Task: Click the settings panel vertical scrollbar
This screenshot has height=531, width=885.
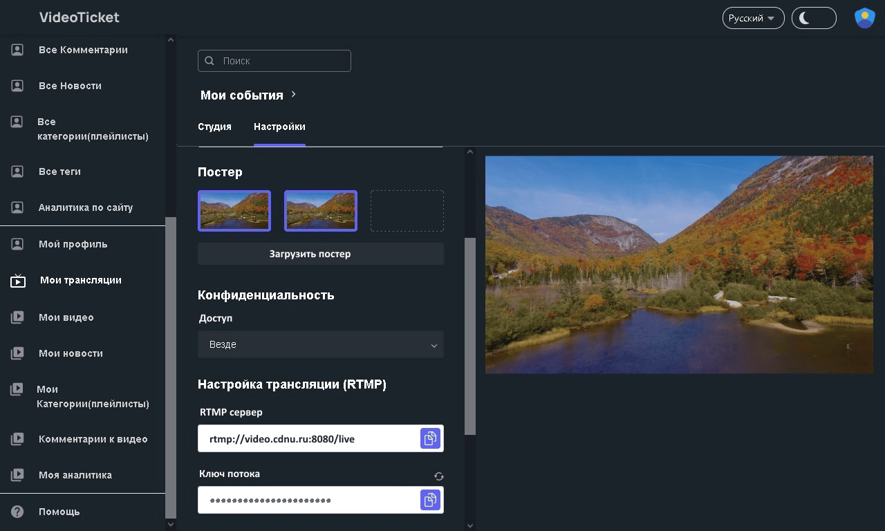Action: click(470, 336)
